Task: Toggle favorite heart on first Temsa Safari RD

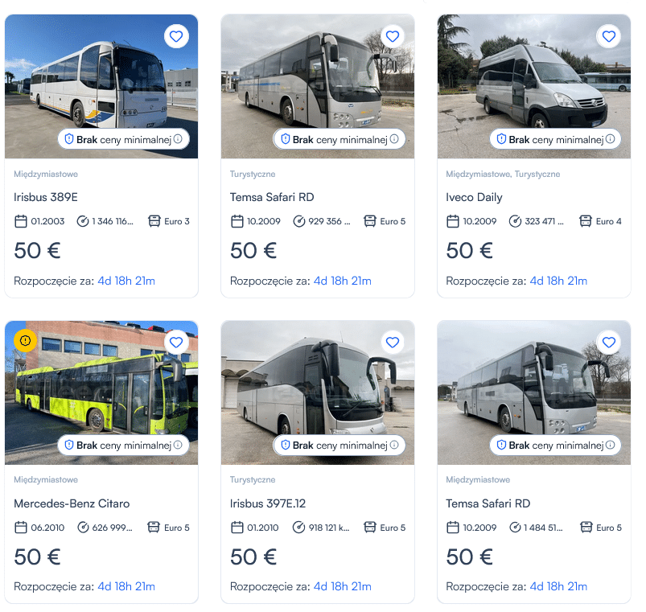Action: [393, 36]
